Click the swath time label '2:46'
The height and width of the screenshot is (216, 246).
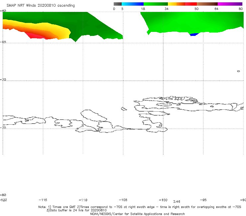(x=177, y=202)
